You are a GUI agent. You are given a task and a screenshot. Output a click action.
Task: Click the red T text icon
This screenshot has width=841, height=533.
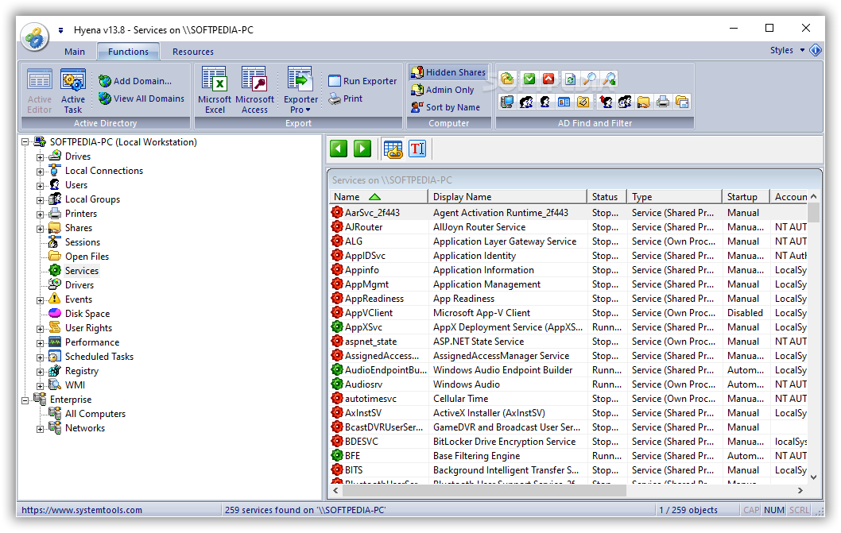417,149
